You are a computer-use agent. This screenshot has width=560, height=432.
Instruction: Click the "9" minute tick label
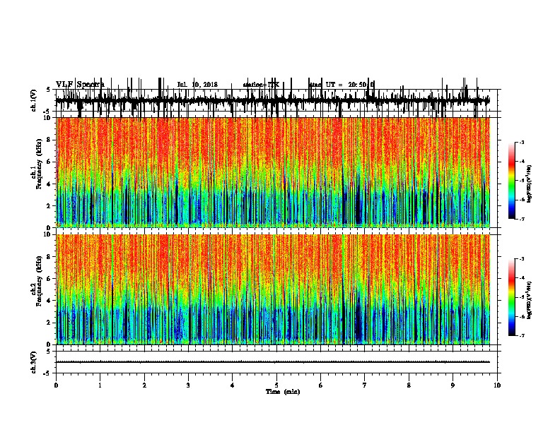pyautogui.click(x=453, y=385)
